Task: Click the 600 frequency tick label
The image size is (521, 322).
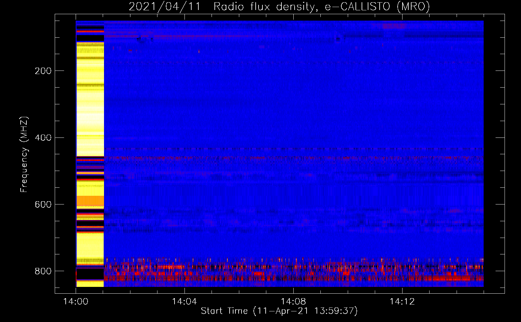Action: (43, 205)
